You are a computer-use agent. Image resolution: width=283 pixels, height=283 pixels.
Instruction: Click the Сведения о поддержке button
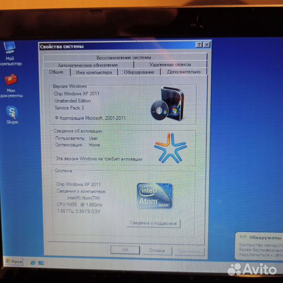pos(154,223)
